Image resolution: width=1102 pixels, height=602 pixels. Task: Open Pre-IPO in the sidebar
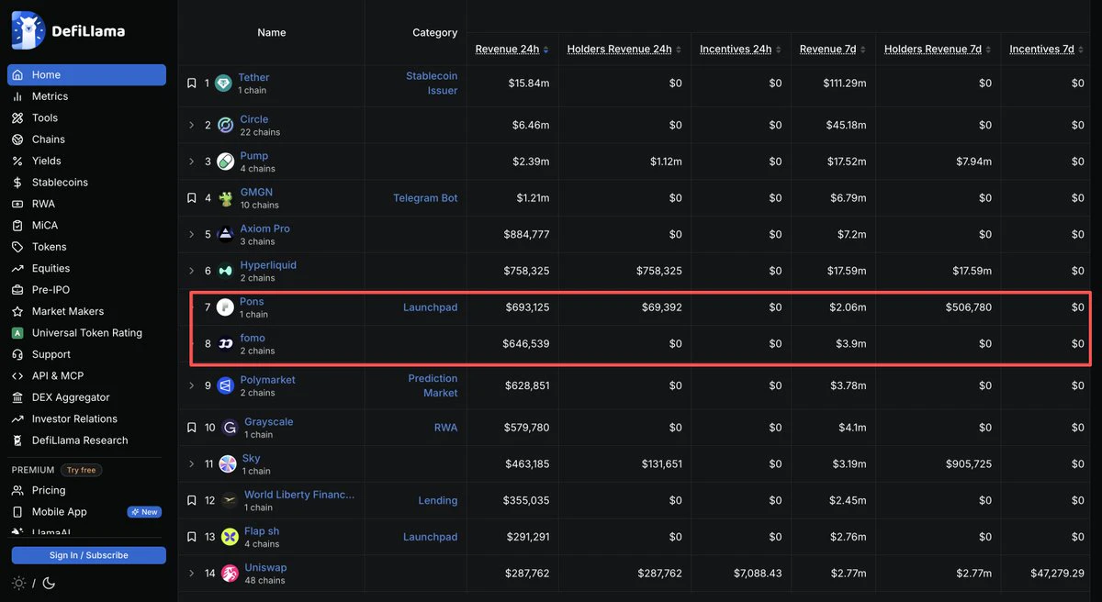(86, 290)
